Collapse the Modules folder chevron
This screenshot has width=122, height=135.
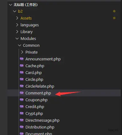17,38
